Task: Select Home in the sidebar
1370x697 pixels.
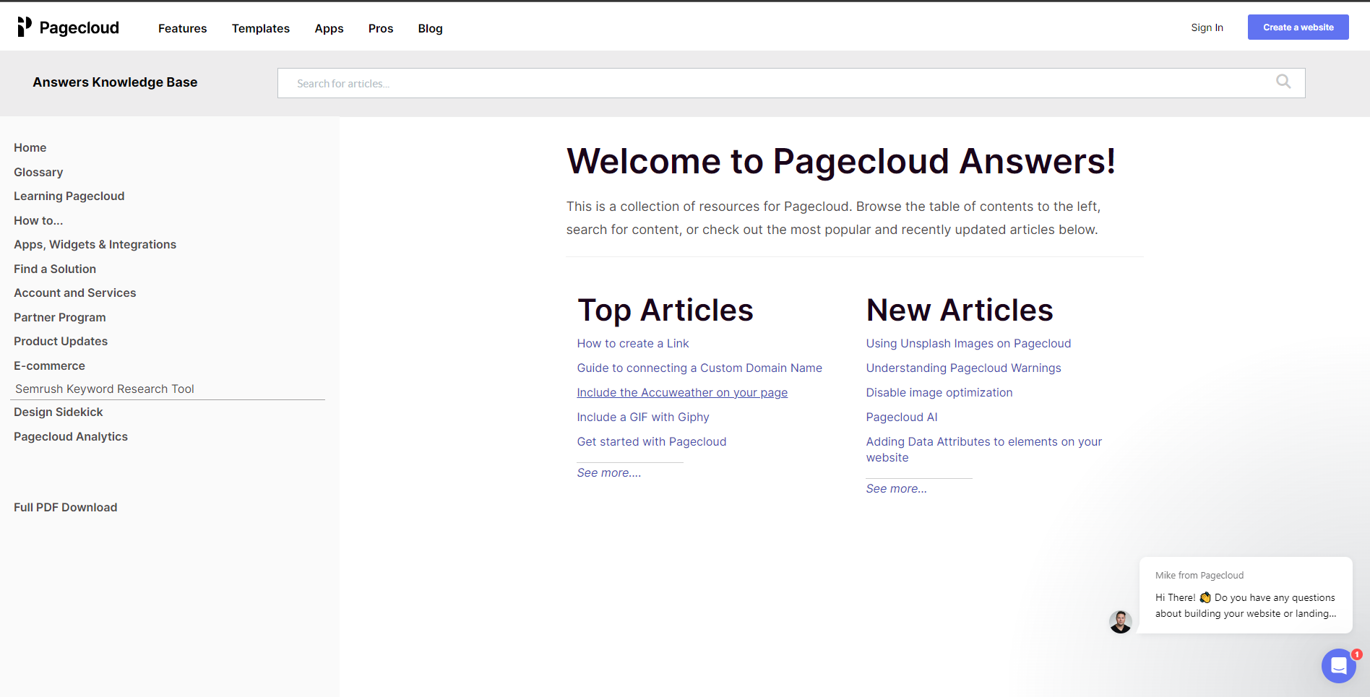Action: tap(30, 147)
